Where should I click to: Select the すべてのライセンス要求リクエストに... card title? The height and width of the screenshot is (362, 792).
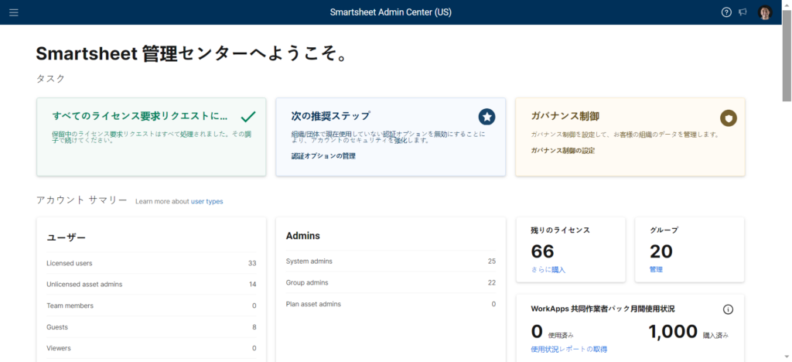pyautogui.click(x=140, y=115)
